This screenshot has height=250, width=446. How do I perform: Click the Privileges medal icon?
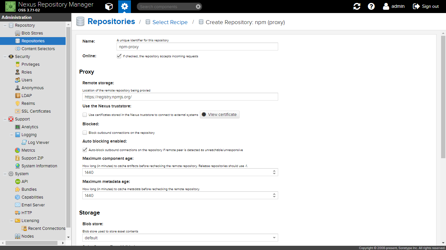pyautogui.click(x=18, y=64)
